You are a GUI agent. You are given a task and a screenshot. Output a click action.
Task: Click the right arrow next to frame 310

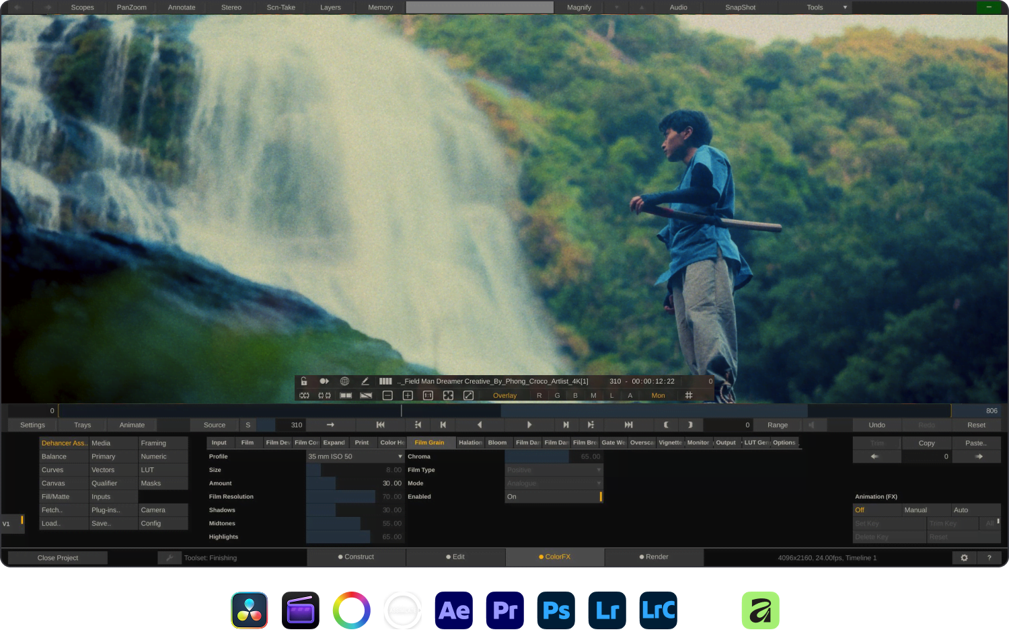click(330, 425)
